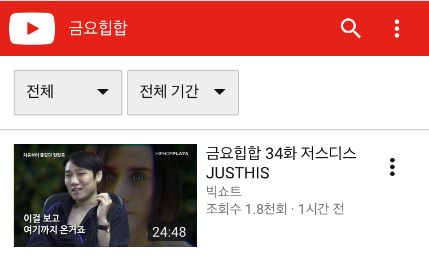This screenshot has height=255, width=429.
Task: Click the 24:48 duration badge
Action: pyautogui.click(x=169, y=232)
